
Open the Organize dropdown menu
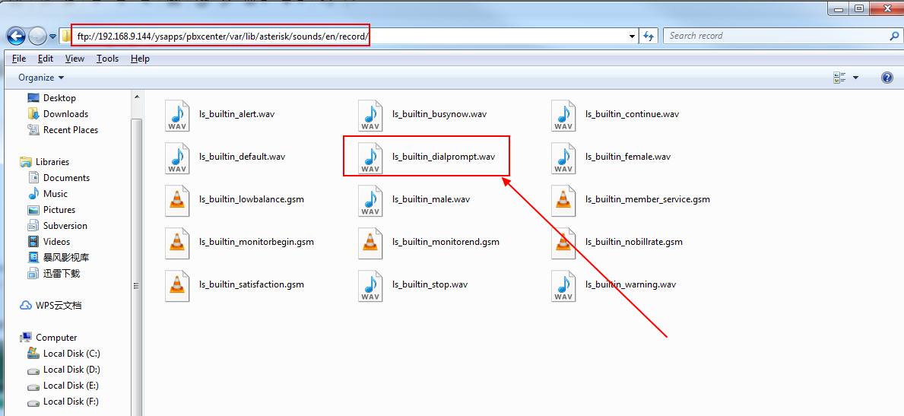click(x=41, y=78)
